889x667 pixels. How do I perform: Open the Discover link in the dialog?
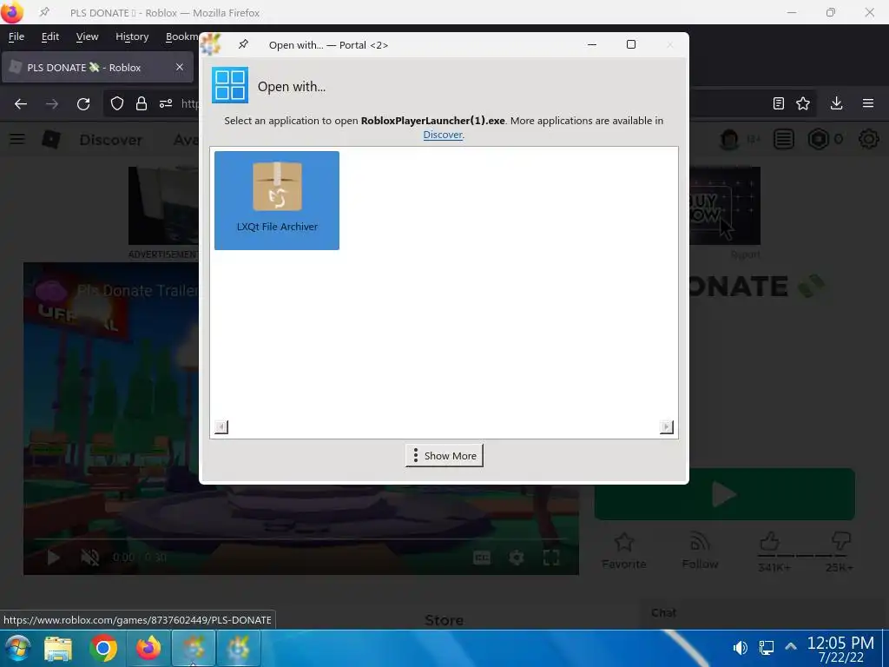point(443,135)
